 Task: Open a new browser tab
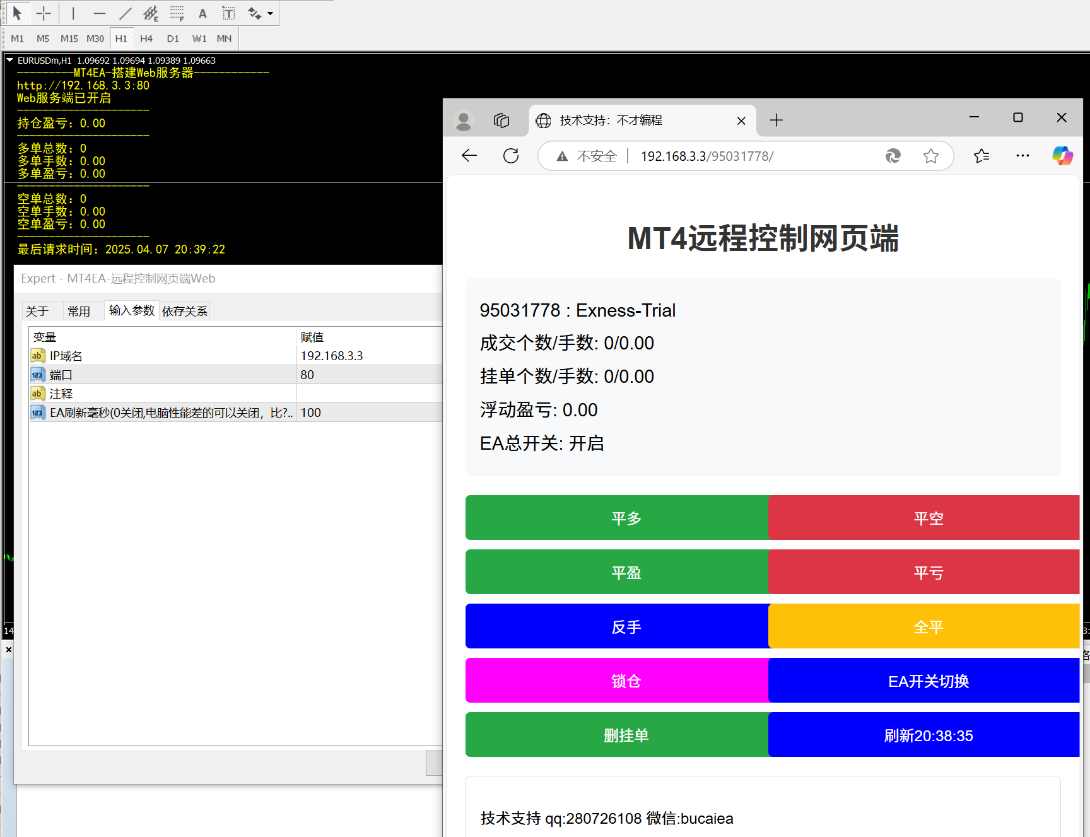(776, 120)
